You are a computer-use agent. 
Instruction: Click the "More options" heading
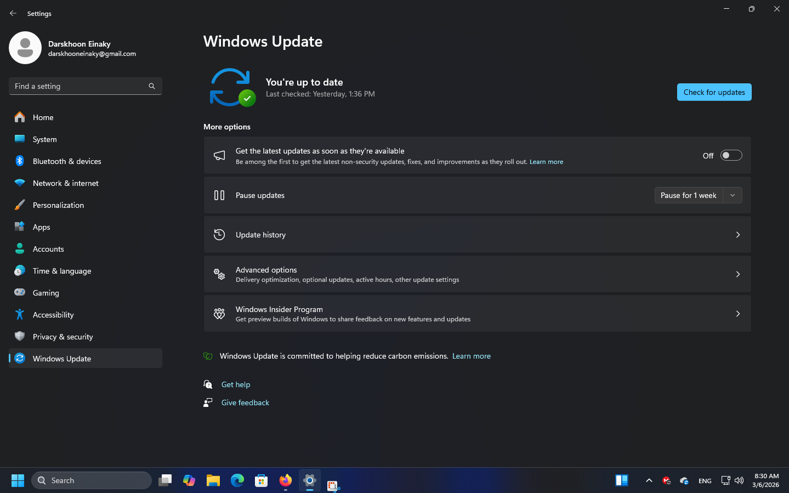click(x=227, y=127)
